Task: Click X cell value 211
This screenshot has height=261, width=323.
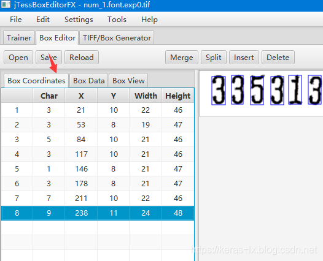Action: click(82, 199)
